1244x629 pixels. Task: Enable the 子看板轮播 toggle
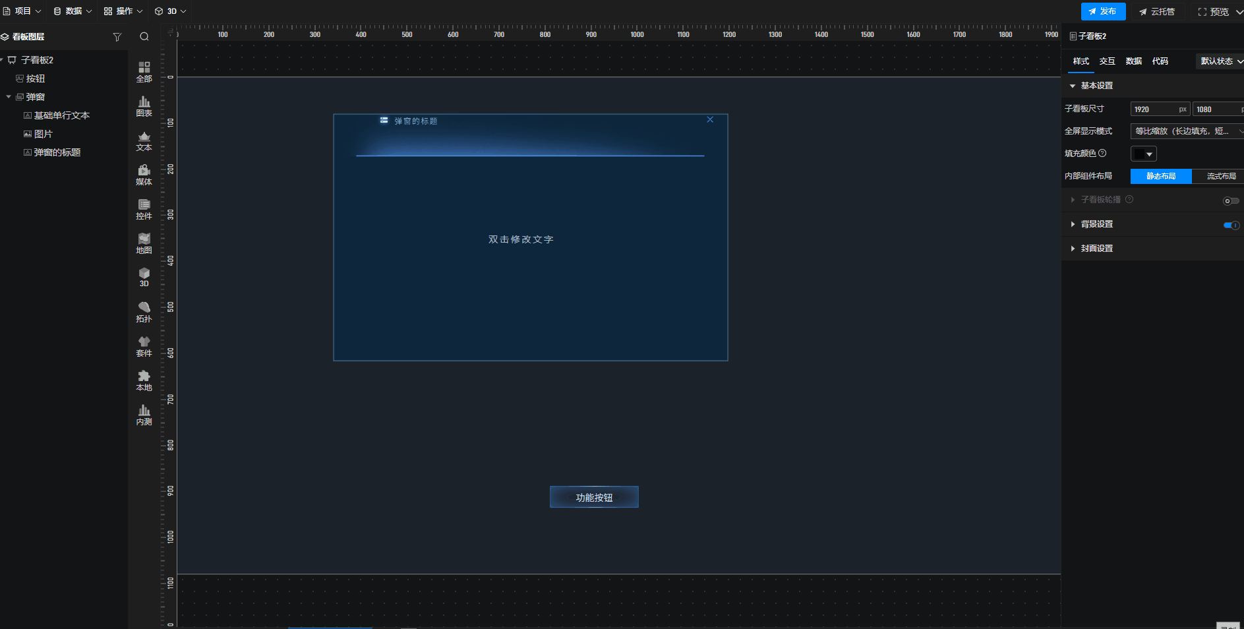[x=1231, y=200]
